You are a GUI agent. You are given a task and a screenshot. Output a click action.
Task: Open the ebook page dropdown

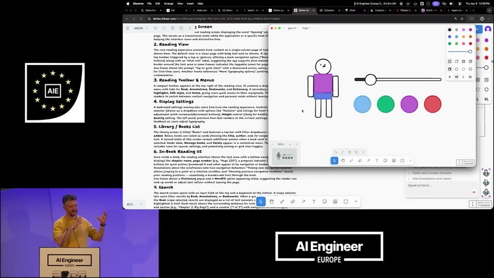[141, 28]
